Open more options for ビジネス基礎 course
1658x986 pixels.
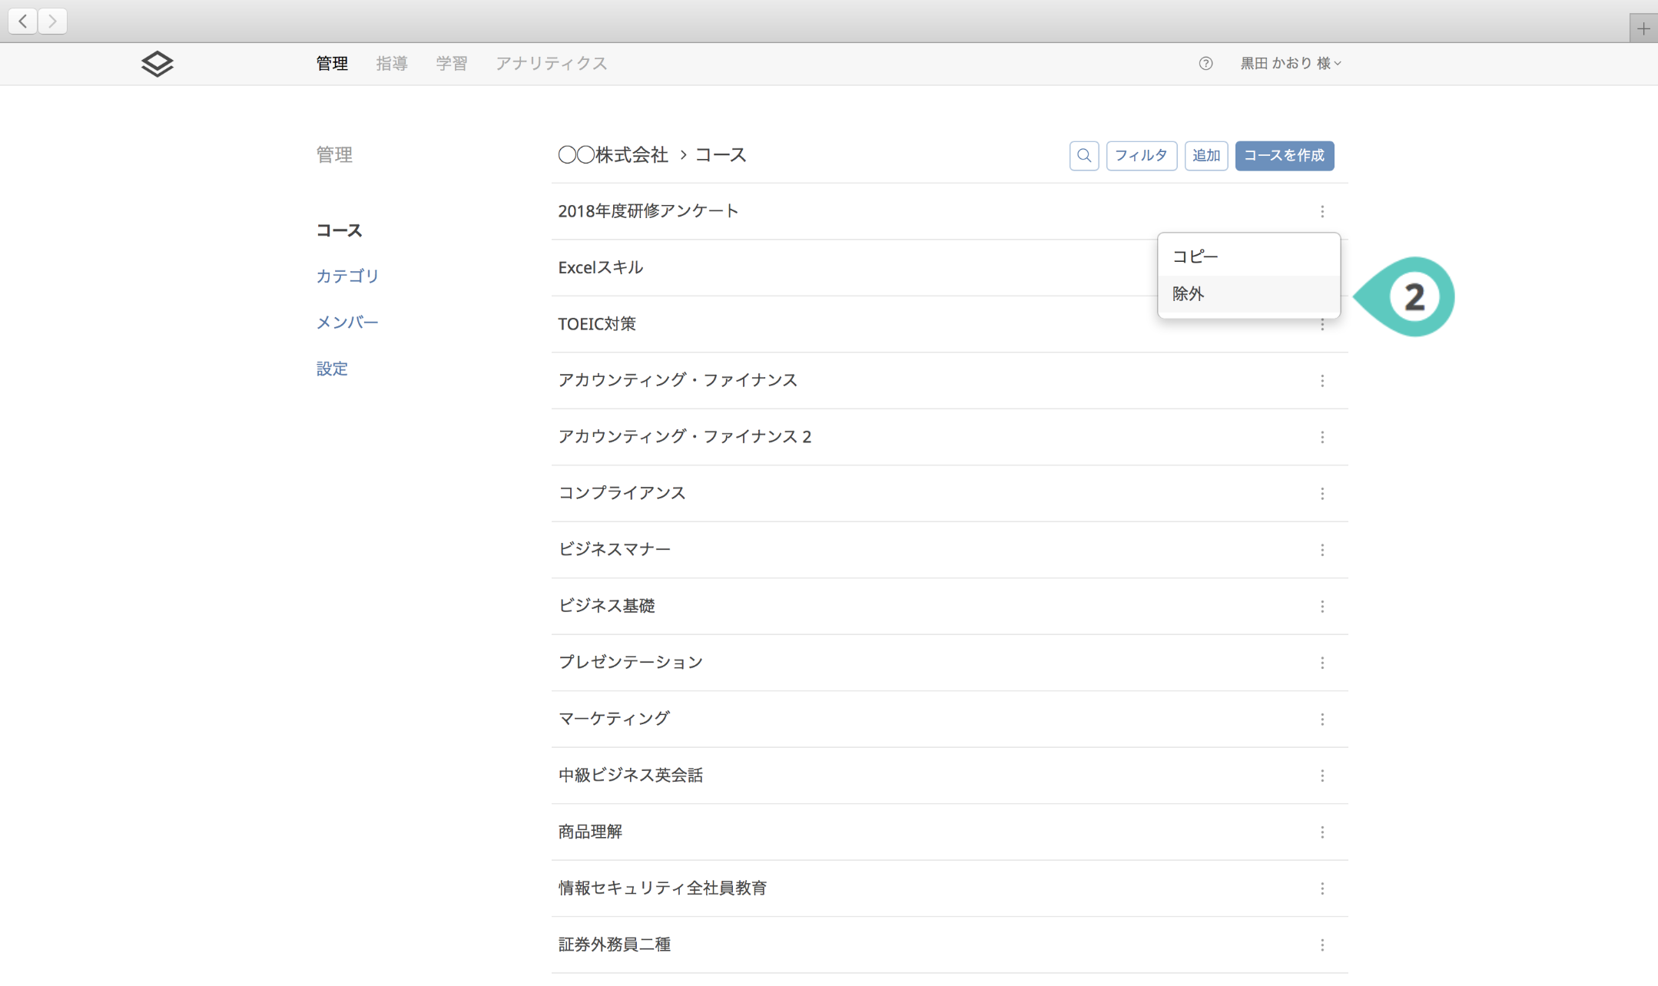pyautogui.click(x=1321, y=607)
